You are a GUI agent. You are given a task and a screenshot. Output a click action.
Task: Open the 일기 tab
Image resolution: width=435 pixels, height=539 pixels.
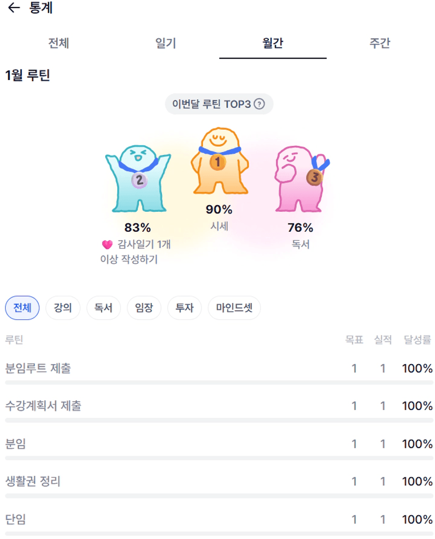(166, 43)
